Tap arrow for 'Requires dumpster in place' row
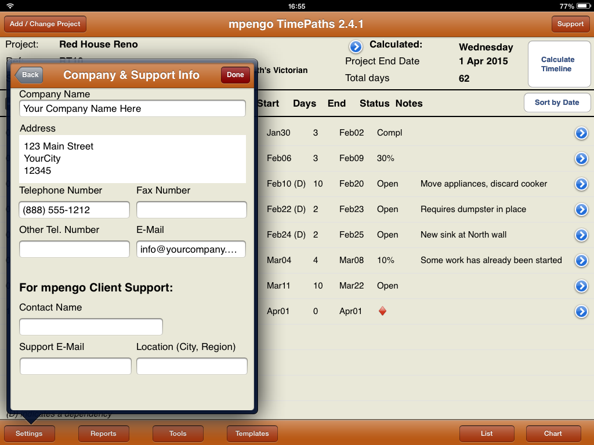594x445 pixels. (x=581, y=210)
